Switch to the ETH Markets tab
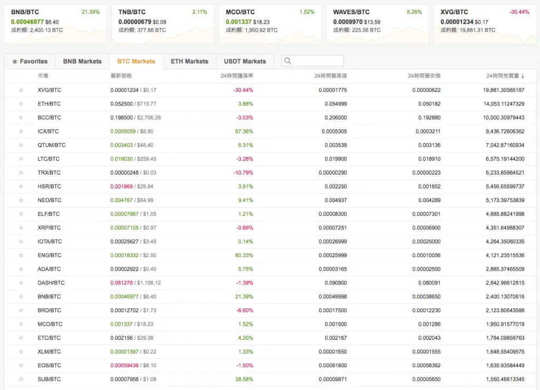 coord(189,61)
